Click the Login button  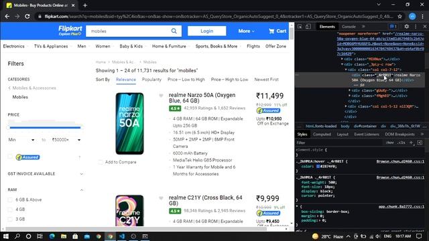[207, 31]
